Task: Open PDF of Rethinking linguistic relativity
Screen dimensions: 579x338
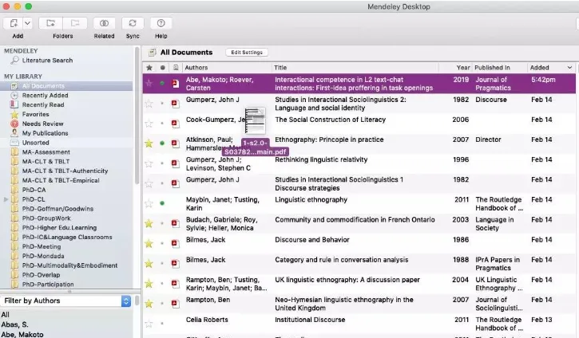Action: 176,163
